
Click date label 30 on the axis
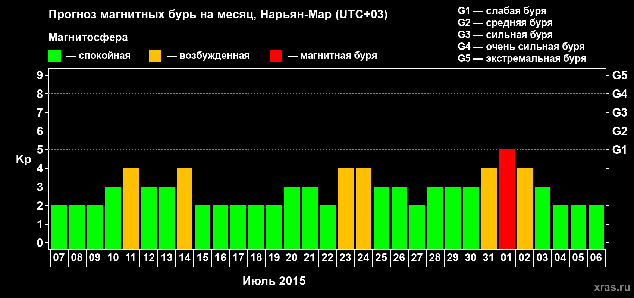coord(471,258)
